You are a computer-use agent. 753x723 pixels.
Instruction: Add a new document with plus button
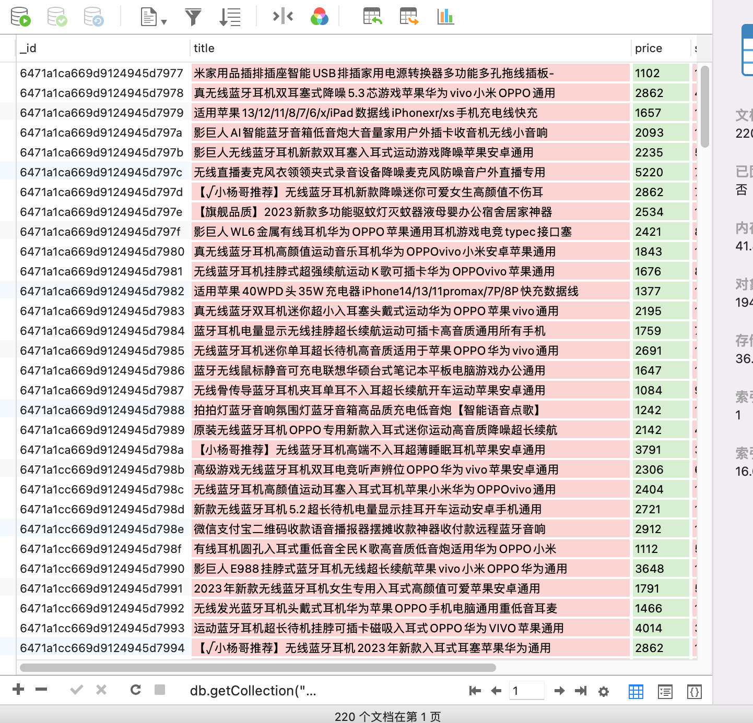18,690
